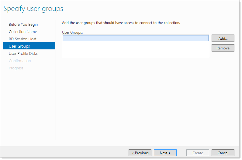This screenshot has width=242, height=160.
Task: Go to the Collection Name step
Action: (x=23, y=32)
